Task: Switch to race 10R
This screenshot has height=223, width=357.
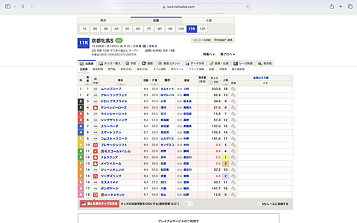Action: click(x=181, y=29)
